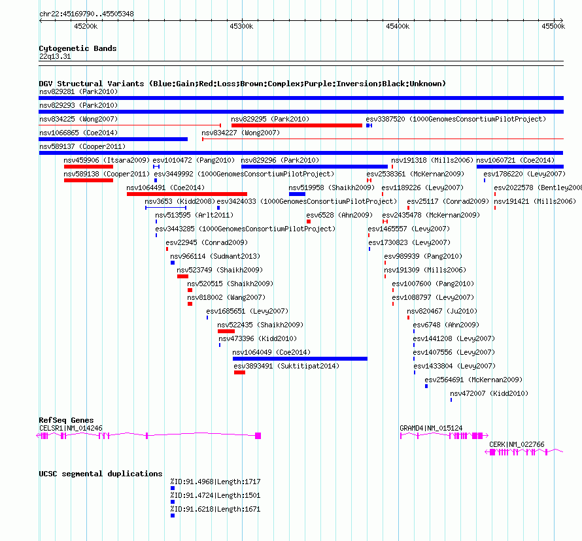
Task: Select esv22945 (Conrad2009) label
Action: [x=207, y=242]
